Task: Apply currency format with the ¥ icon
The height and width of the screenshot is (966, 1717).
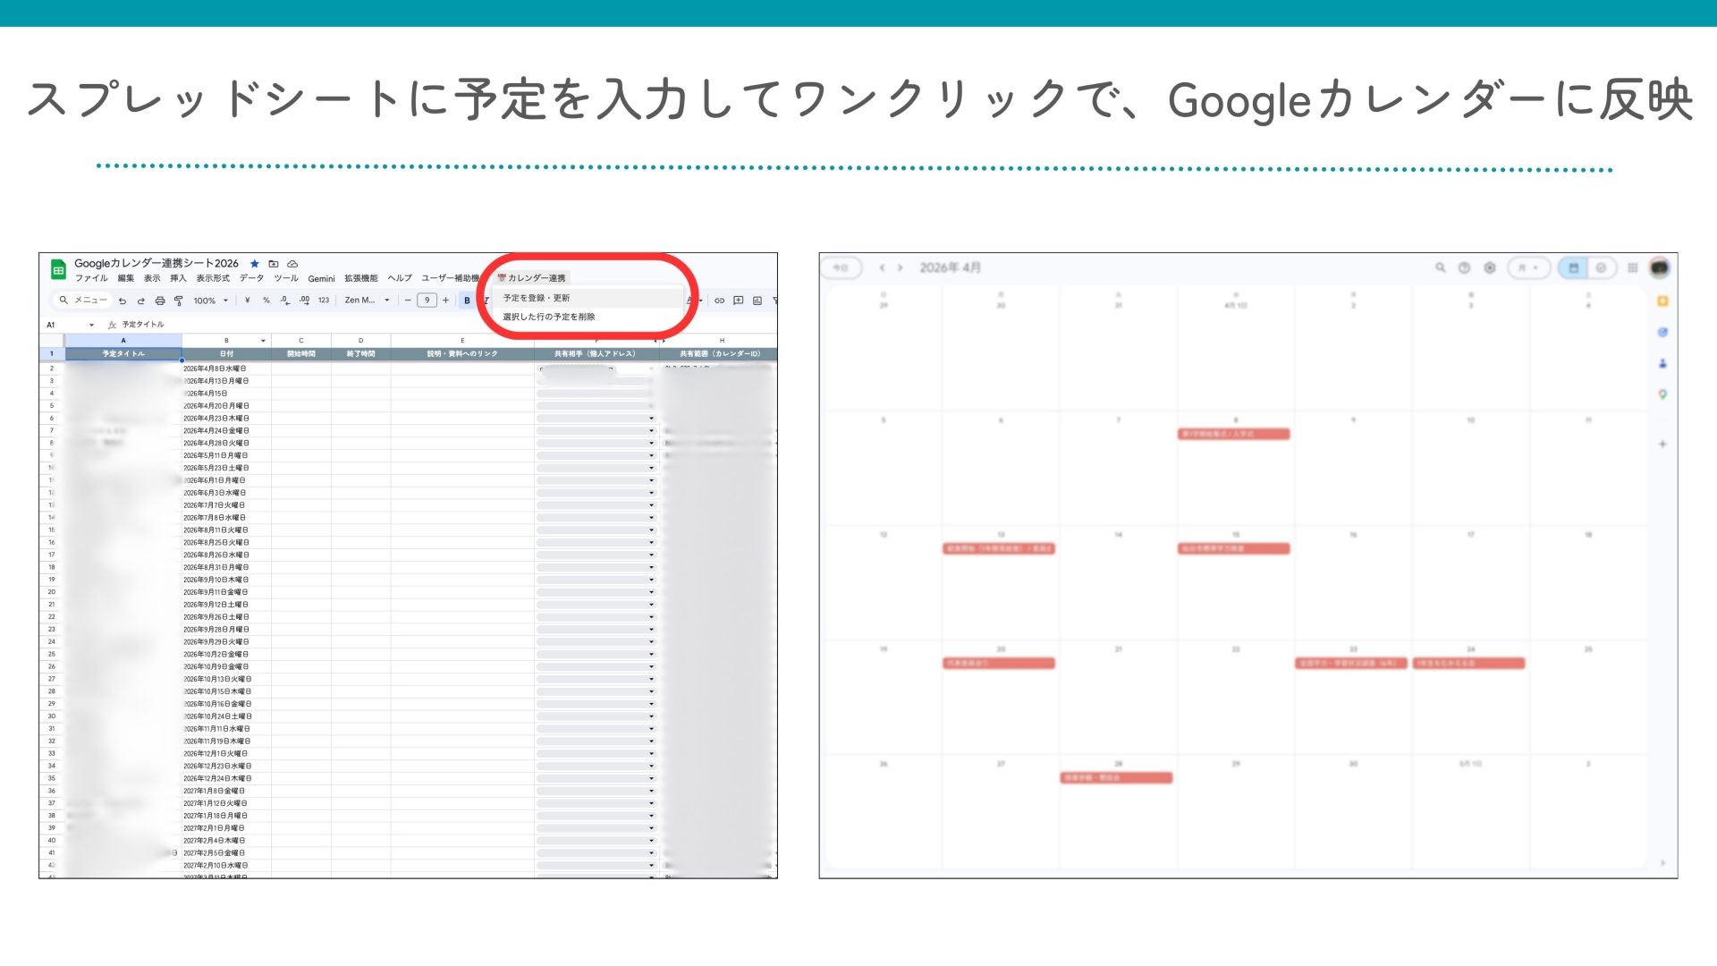Action: [x=246, y=301]
